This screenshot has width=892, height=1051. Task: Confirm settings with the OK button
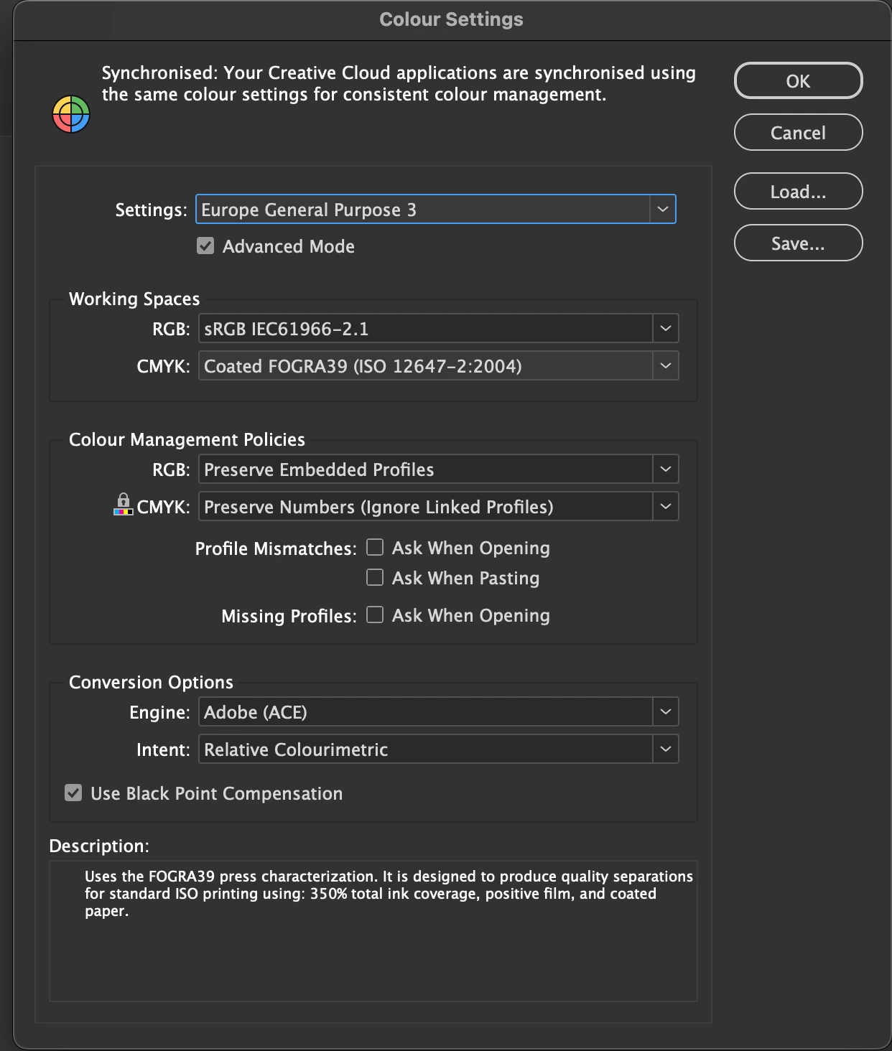tap(798, 80)
